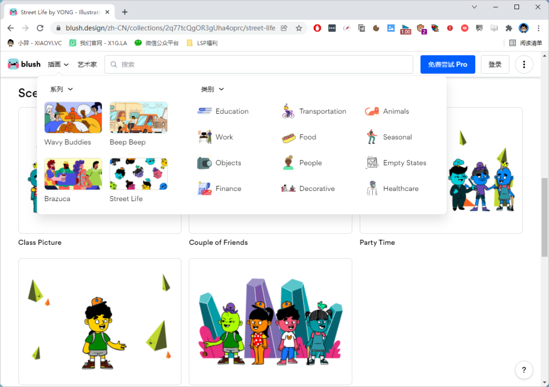
Task: Open the Decorative category
Action: [x=308, y=188]
